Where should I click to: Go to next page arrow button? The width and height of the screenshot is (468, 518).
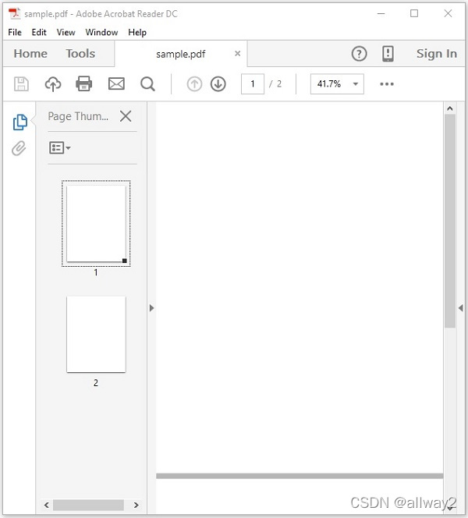coord(218,84)
